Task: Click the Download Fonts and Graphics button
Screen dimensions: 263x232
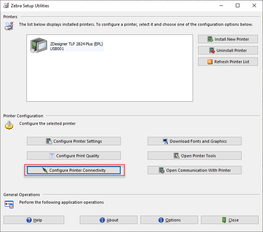Action: (x=194, y=141)
